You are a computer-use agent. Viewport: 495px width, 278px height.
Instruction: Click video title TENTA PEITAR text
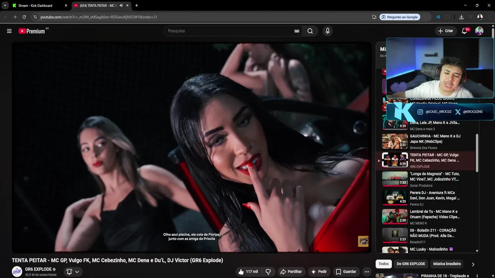point(118,260)
